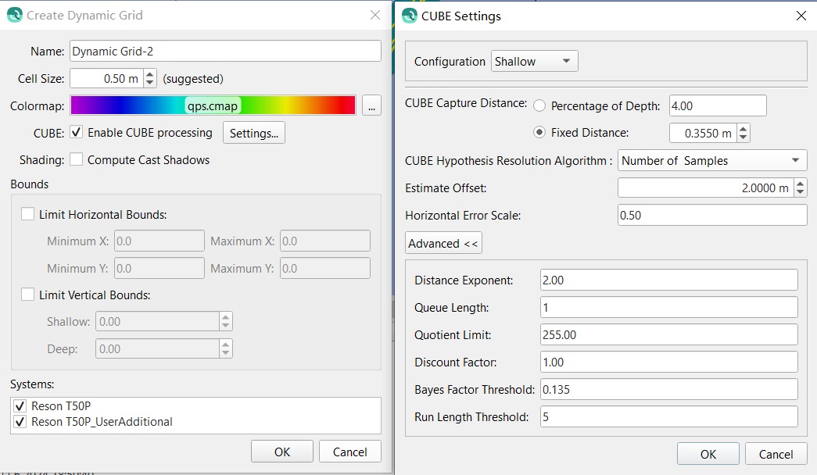Image resolution: width=817 pixels, height=475 pixels.
Task: Check Limit Horizontal Bounds
Action: point(27,214)
